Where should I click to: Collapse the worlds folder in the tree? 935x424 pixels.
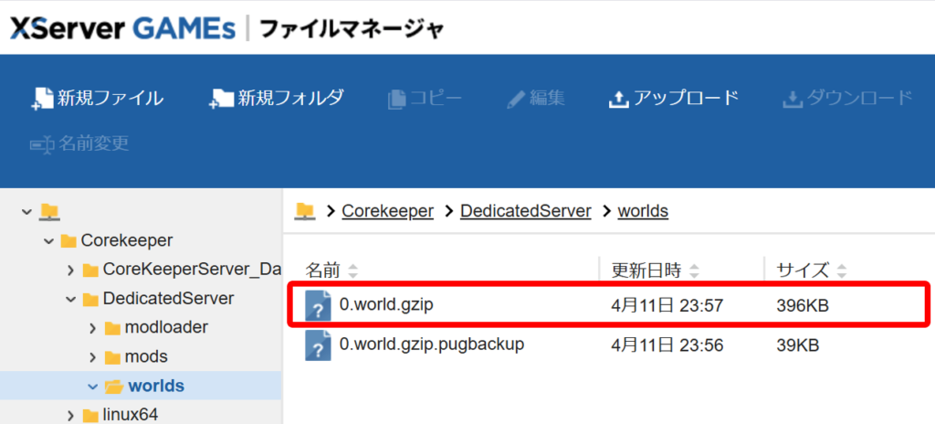[92, 387]
